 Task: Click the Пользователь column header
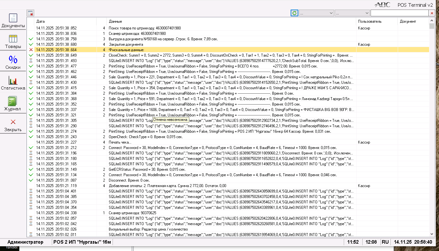(x=377, y=21)
